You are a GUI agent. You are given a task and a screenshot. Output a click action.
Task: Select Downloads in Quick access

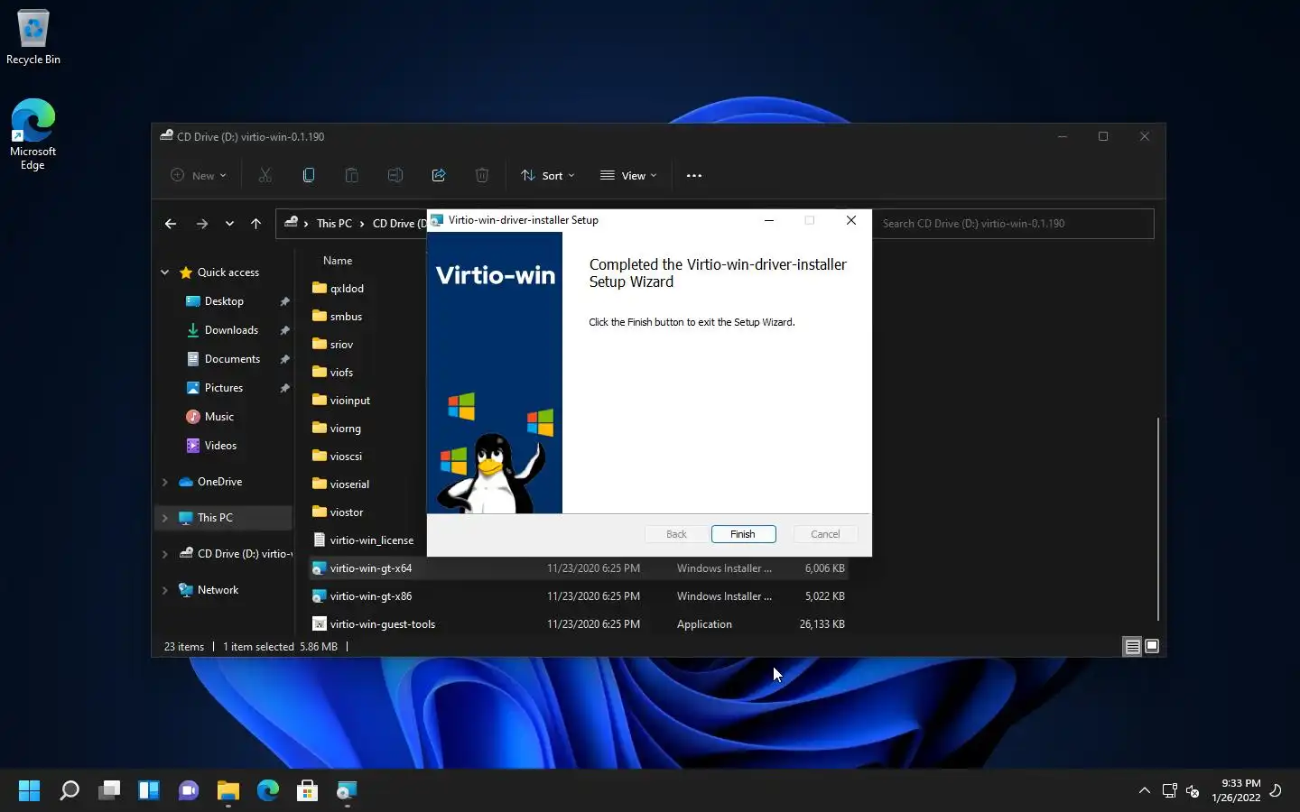pyautogui.click(x=231, y=330)
